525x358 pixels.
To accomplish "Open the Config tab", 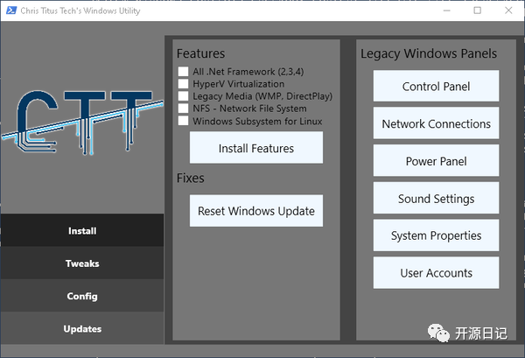I will pyautogui.click(x=82, y=296).
